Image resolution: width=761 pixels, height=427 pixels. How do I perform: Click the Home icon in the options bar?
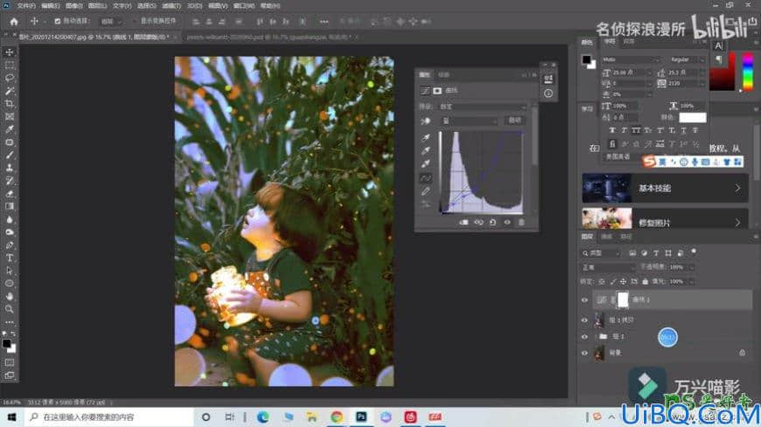coord(14,21)
